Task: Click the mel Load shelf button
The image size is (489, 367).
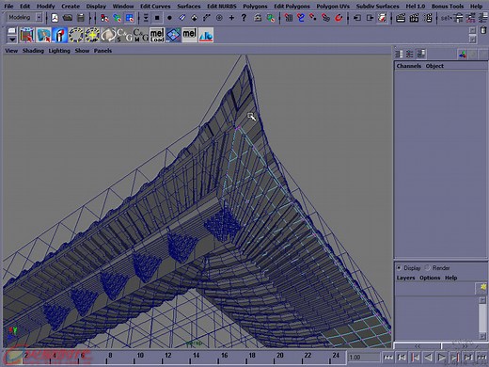Action: [157, 35]
